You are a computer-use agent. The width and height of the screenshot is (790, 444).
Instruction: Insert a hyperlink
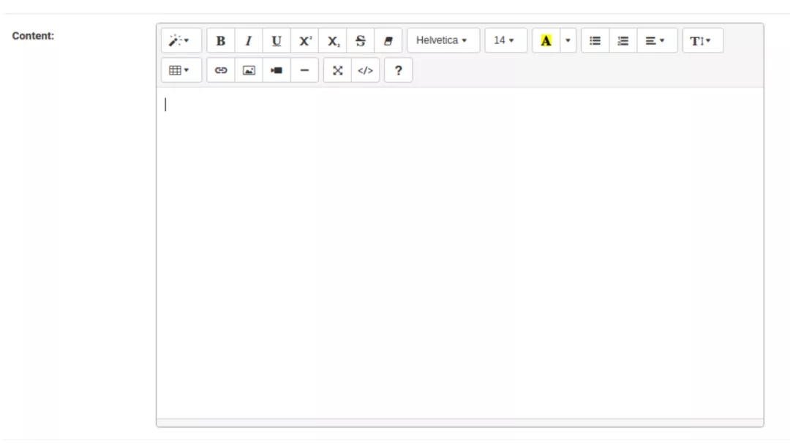(x=221, y=71)
